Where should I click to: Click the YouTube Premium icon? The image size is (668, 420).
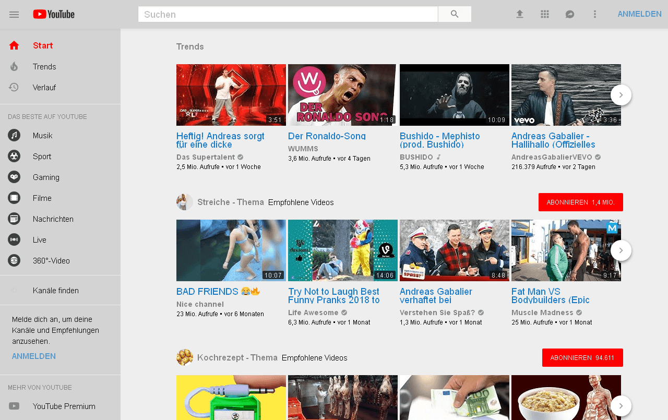(14, 406)
